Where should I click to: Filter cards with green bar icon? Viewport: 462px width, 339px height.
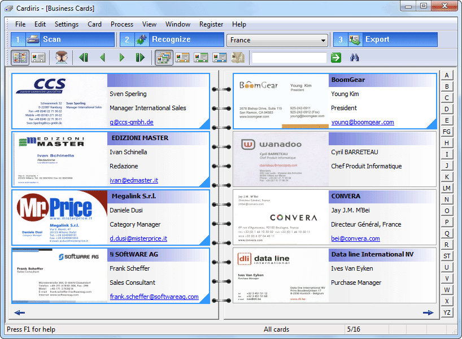201,58
